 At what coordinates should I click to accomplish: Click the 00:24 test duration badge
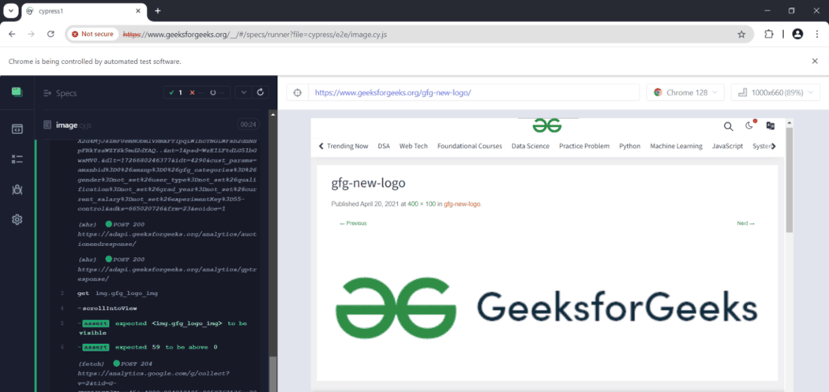point(249,125)
